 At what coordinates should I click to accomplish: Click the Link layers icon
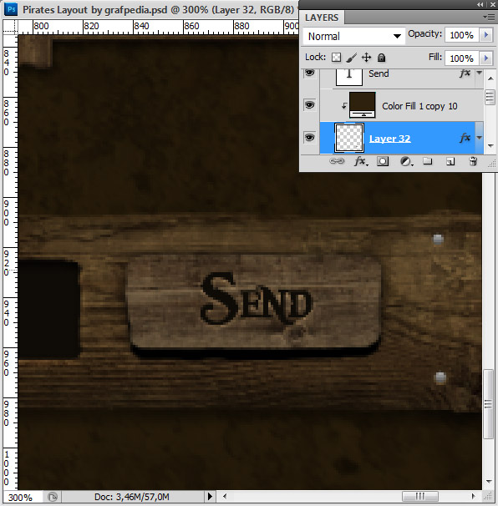(337, 161)
